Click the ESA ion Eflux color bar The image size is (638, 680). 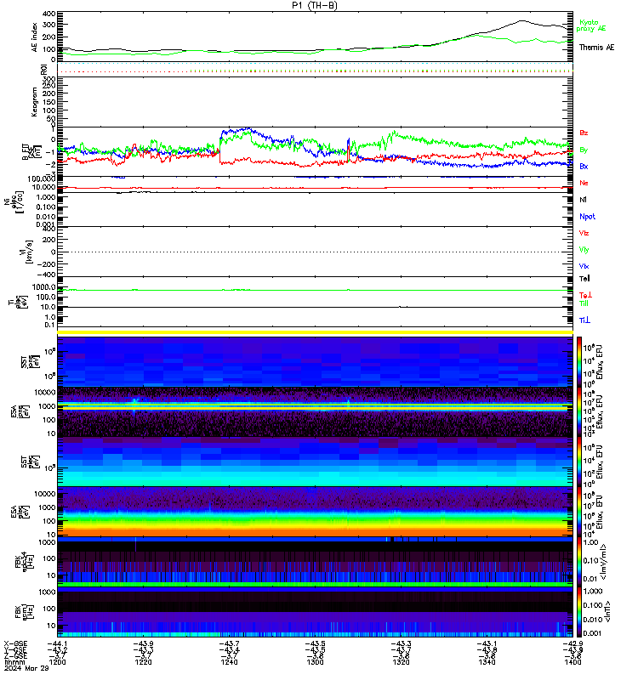pos(579,411)
